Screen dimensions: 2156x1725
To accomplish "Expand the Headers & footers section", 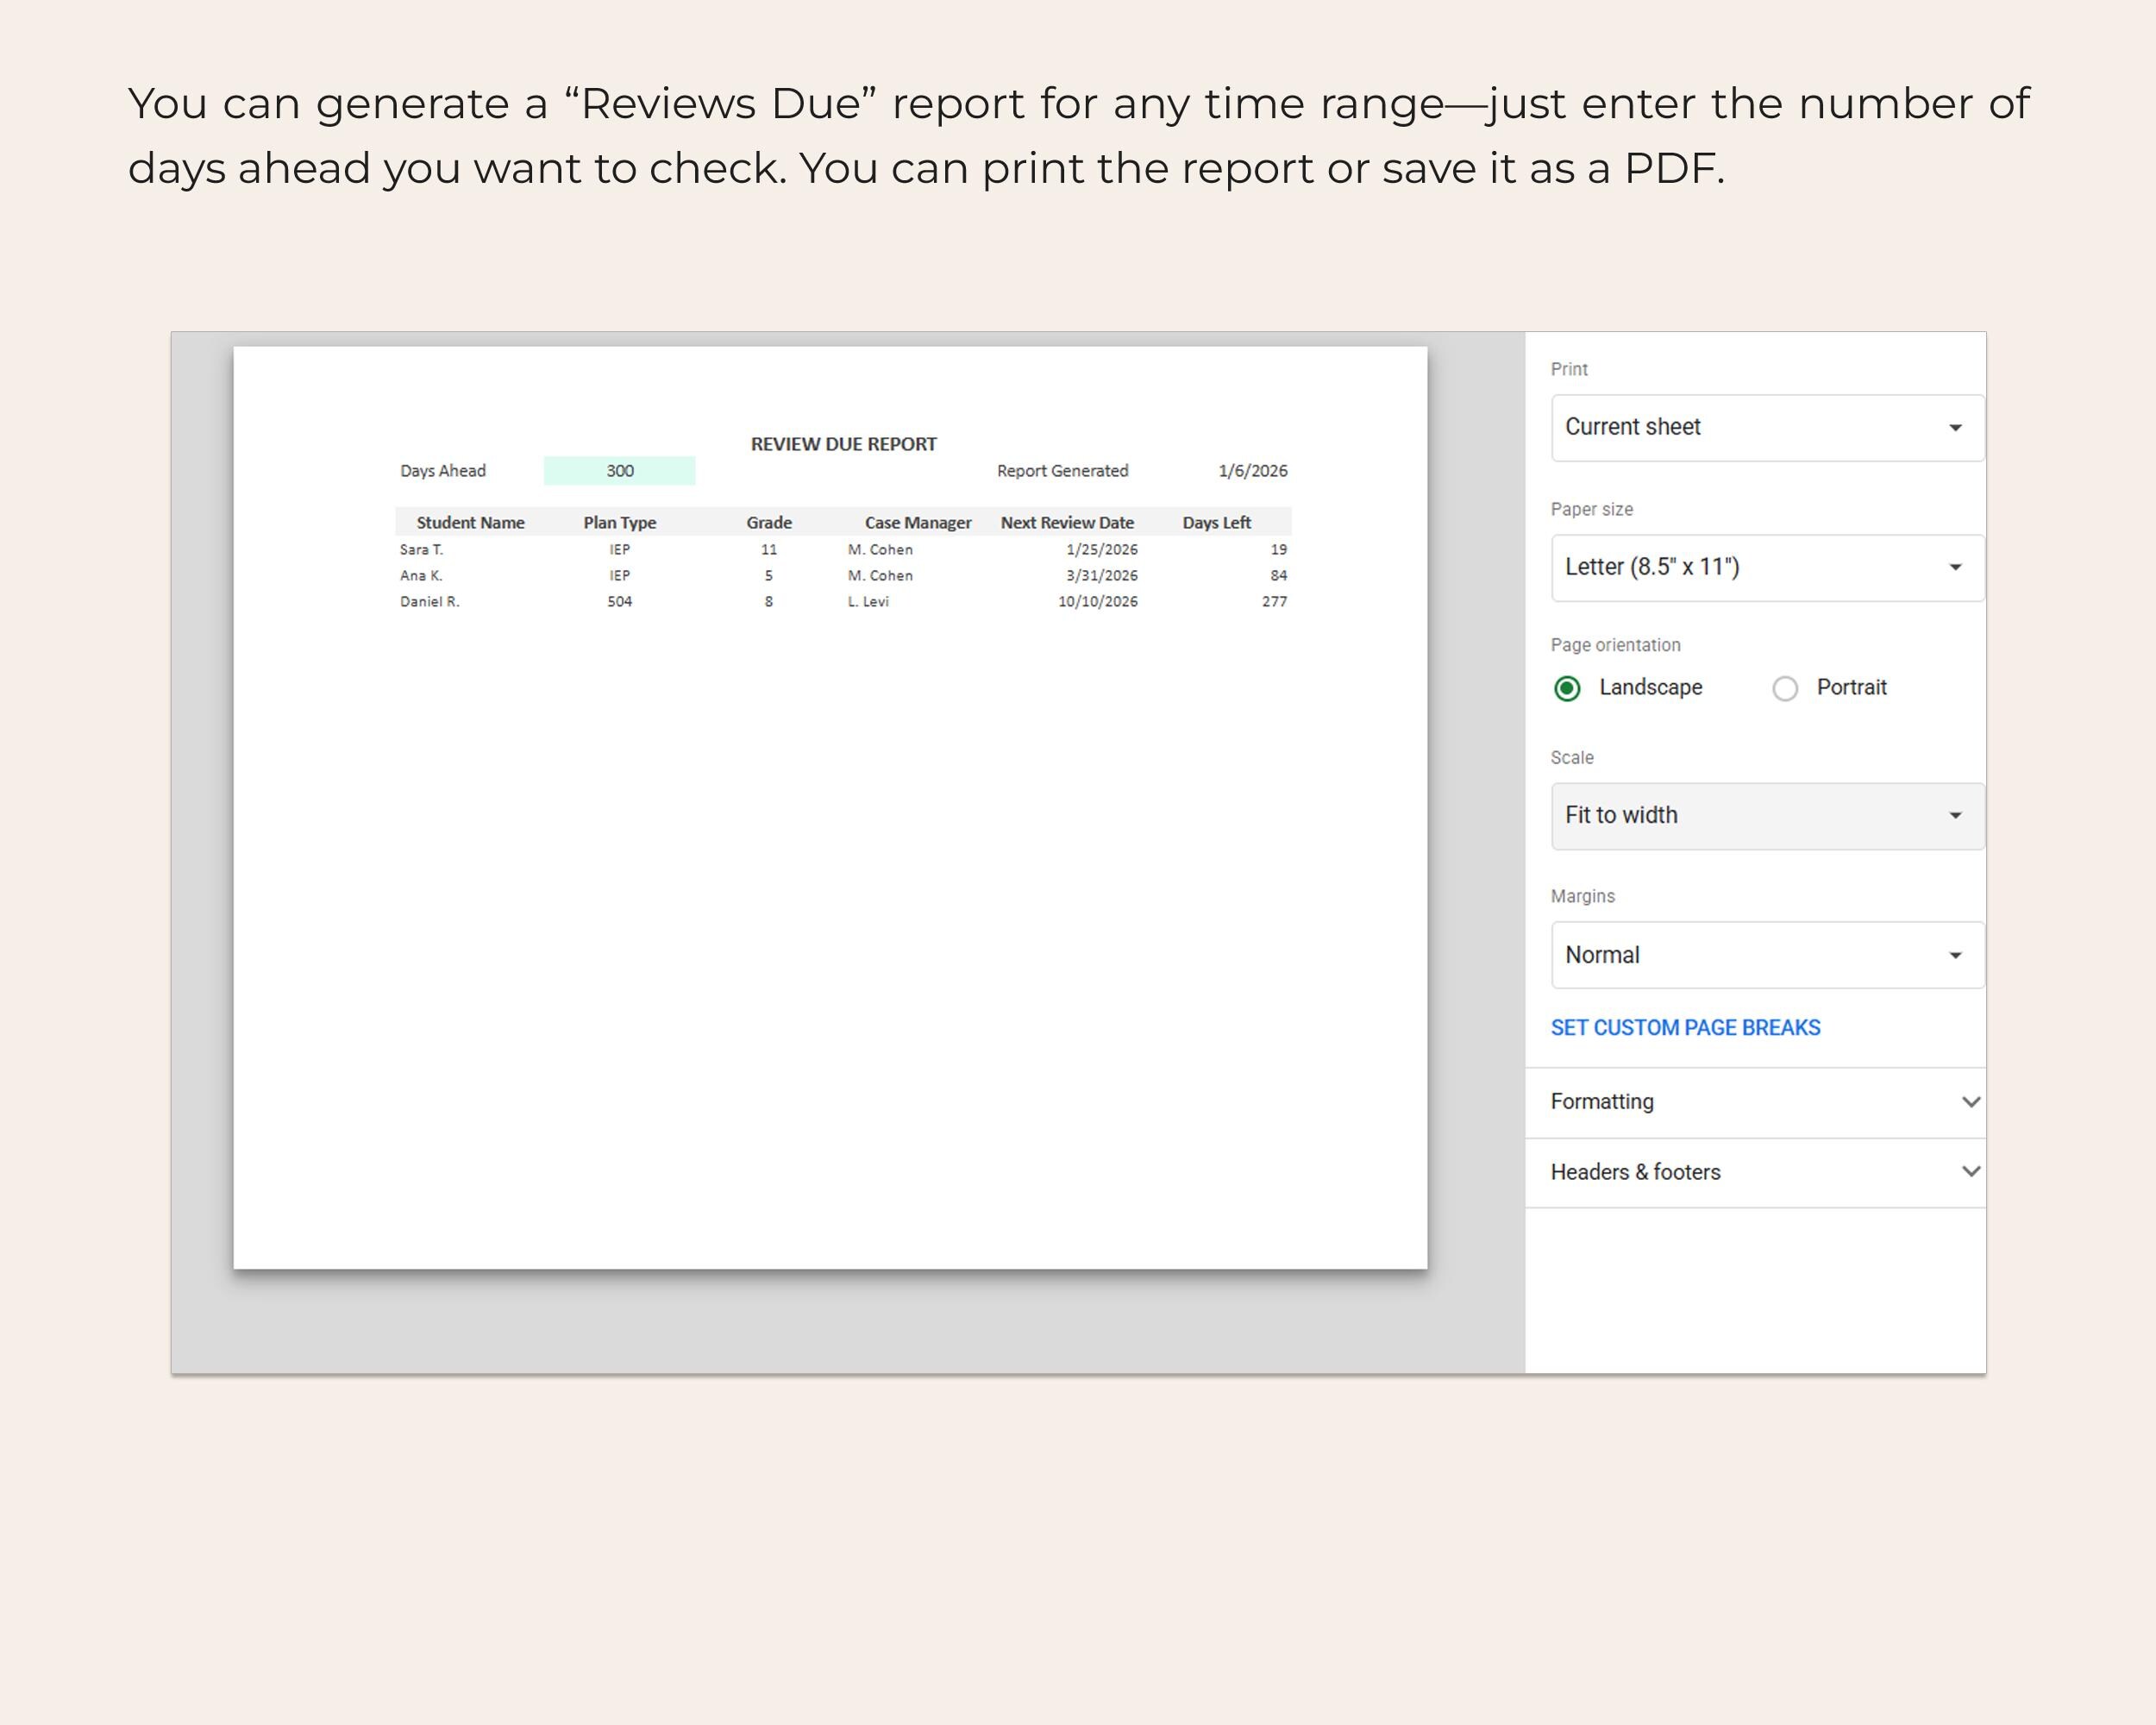I will tap(1755, 1172).
